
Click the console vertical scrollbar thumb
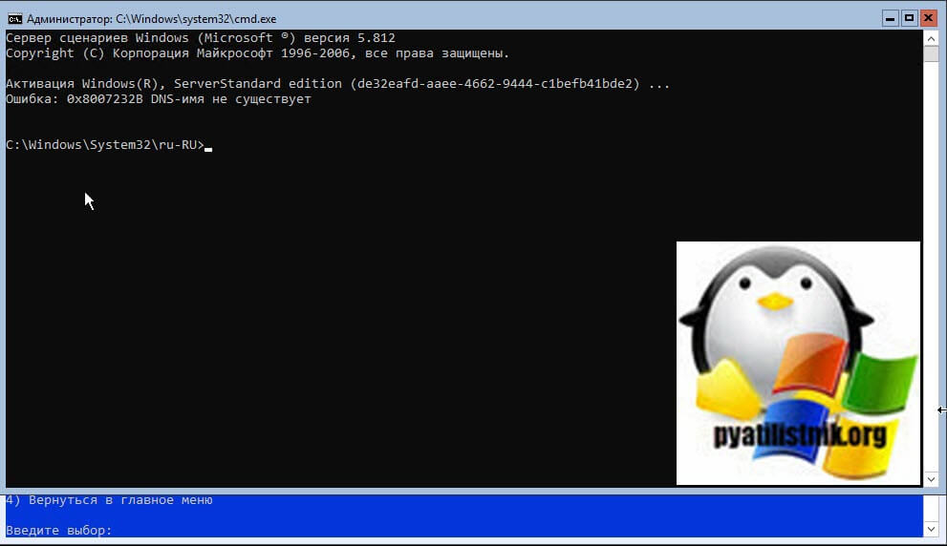click(931, 54)
